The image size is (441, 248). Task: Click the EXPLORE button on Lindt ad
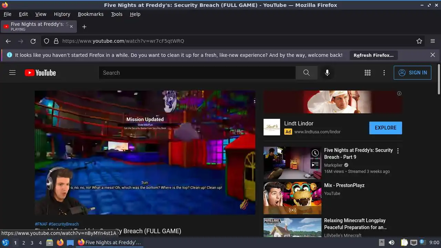click(x=386, y=128)
